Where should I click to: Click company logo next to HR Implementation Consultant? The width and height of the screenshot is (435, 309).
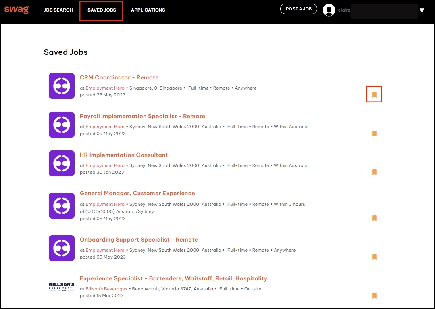62,163
